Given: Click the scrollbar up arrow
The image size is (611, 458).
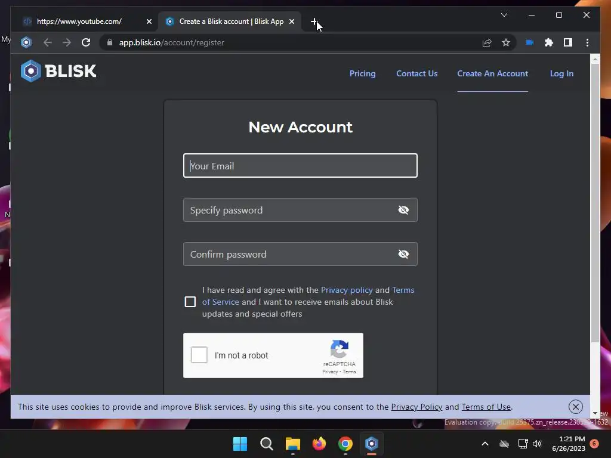Looking at the screenshot, I should click(595, 59).
